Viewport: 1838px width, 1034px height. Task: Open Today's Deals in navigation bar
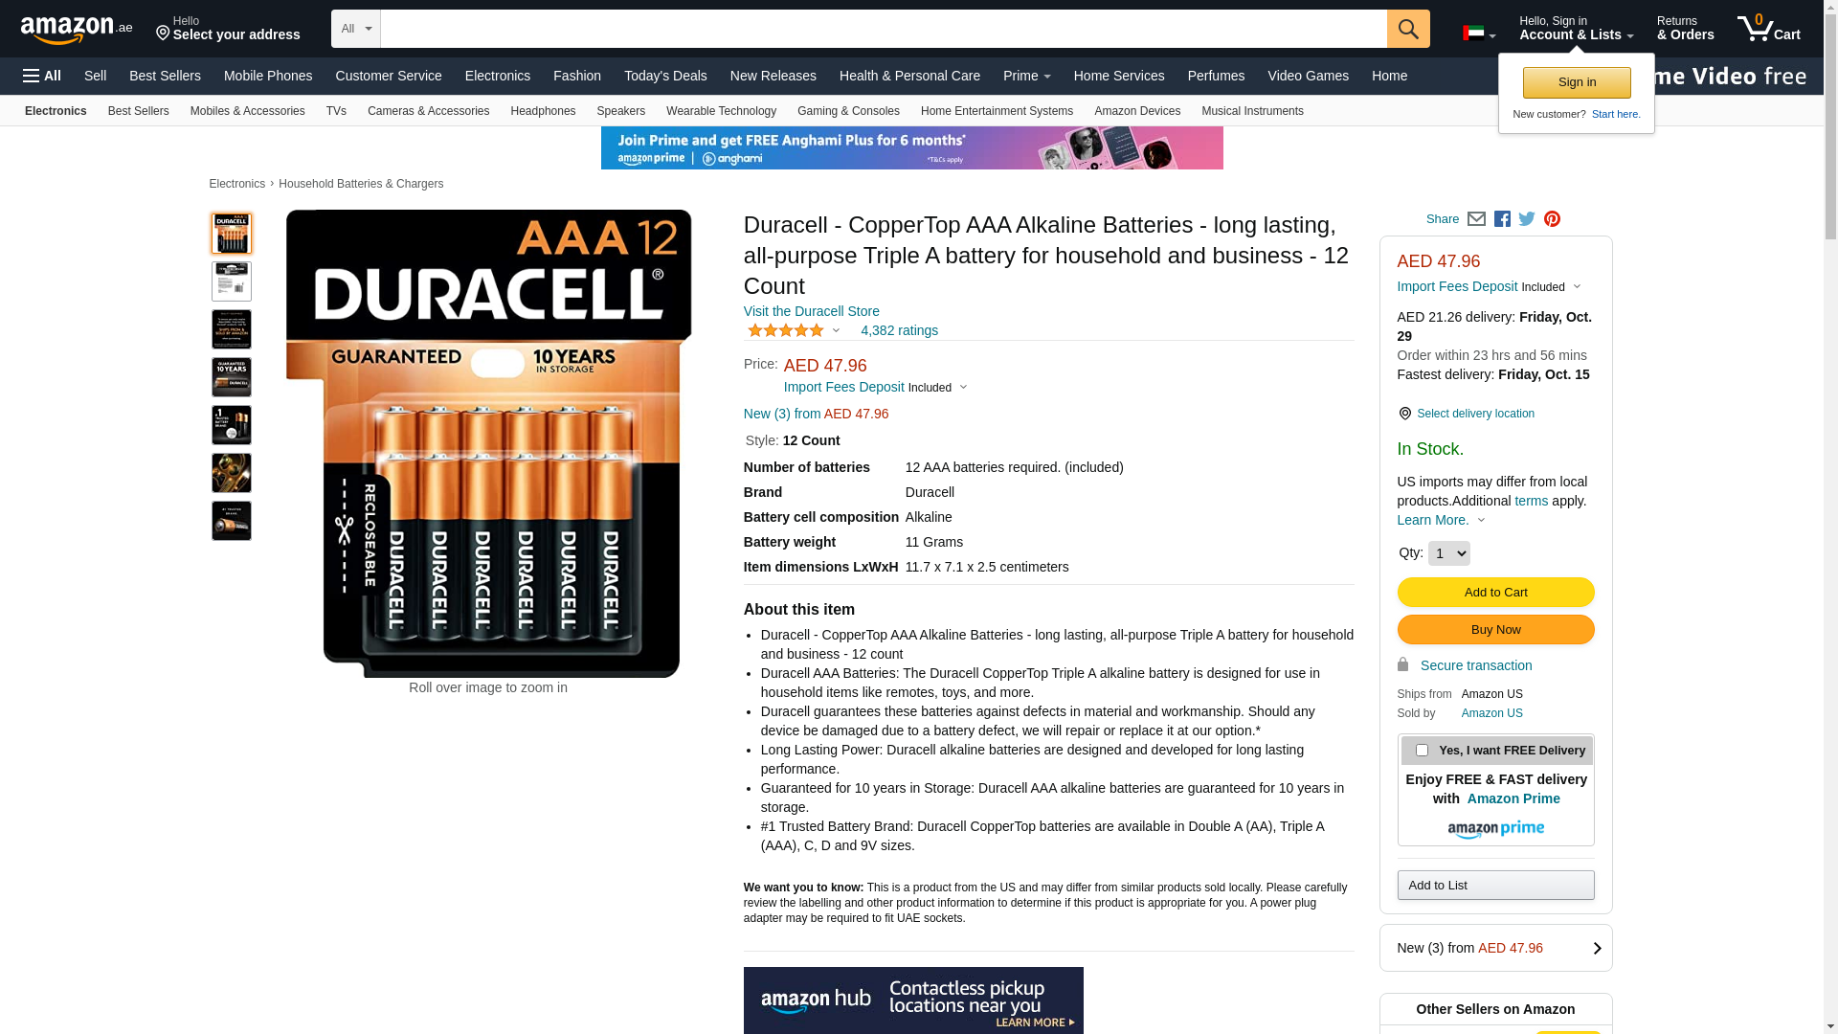coord(665,76)
